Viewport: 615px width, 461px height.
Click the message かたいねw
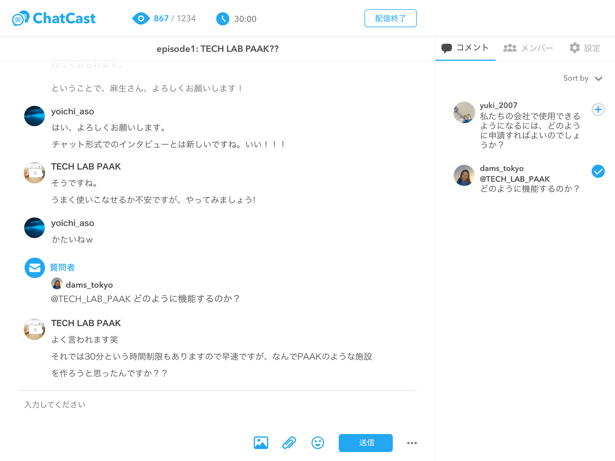click(72, 239)
